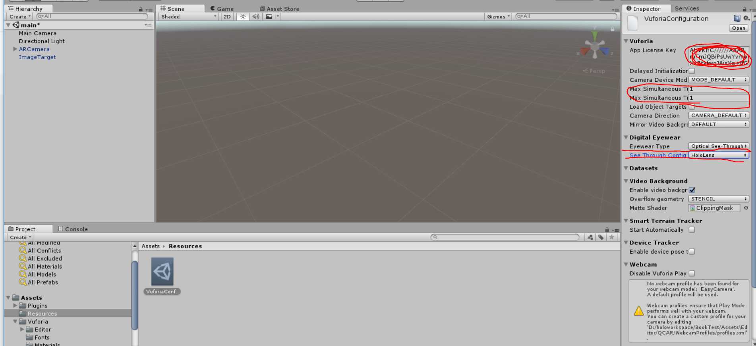Open Overflow geometry STENCIL dropdown
756x346 pixels.
tap(719, 199)
